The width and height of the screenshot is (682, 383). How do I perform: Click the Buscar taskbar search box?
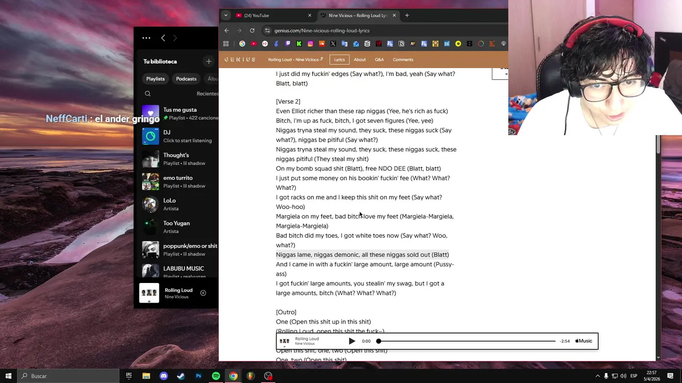click(68, 376)
